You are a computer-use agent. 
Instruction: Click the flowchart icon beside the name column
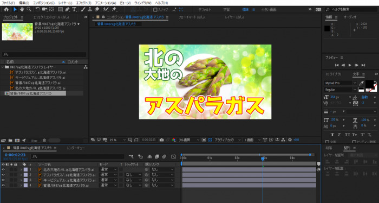(x=86, y=67)
